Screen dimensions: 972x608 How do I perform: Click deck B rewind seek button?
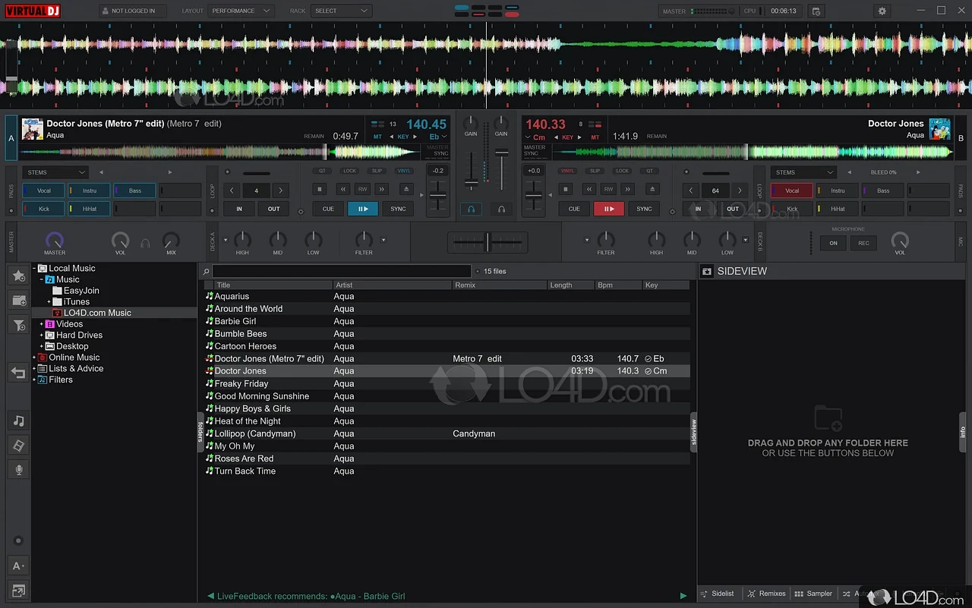[x=589, y=189]
